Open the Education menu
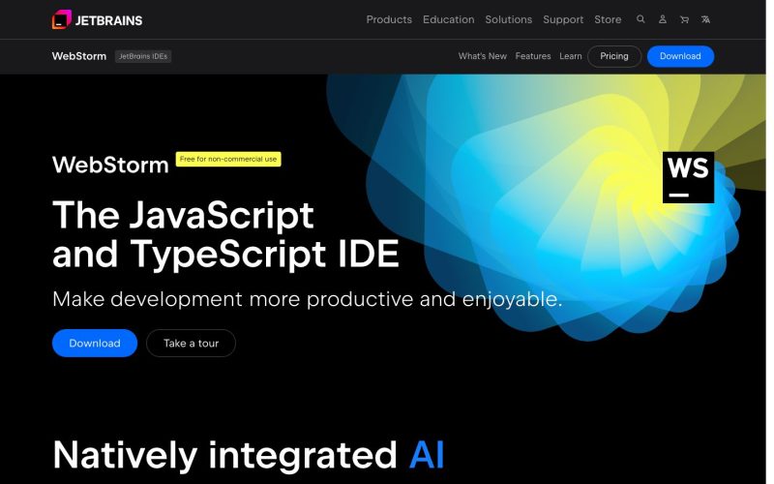 coord(448,19)
